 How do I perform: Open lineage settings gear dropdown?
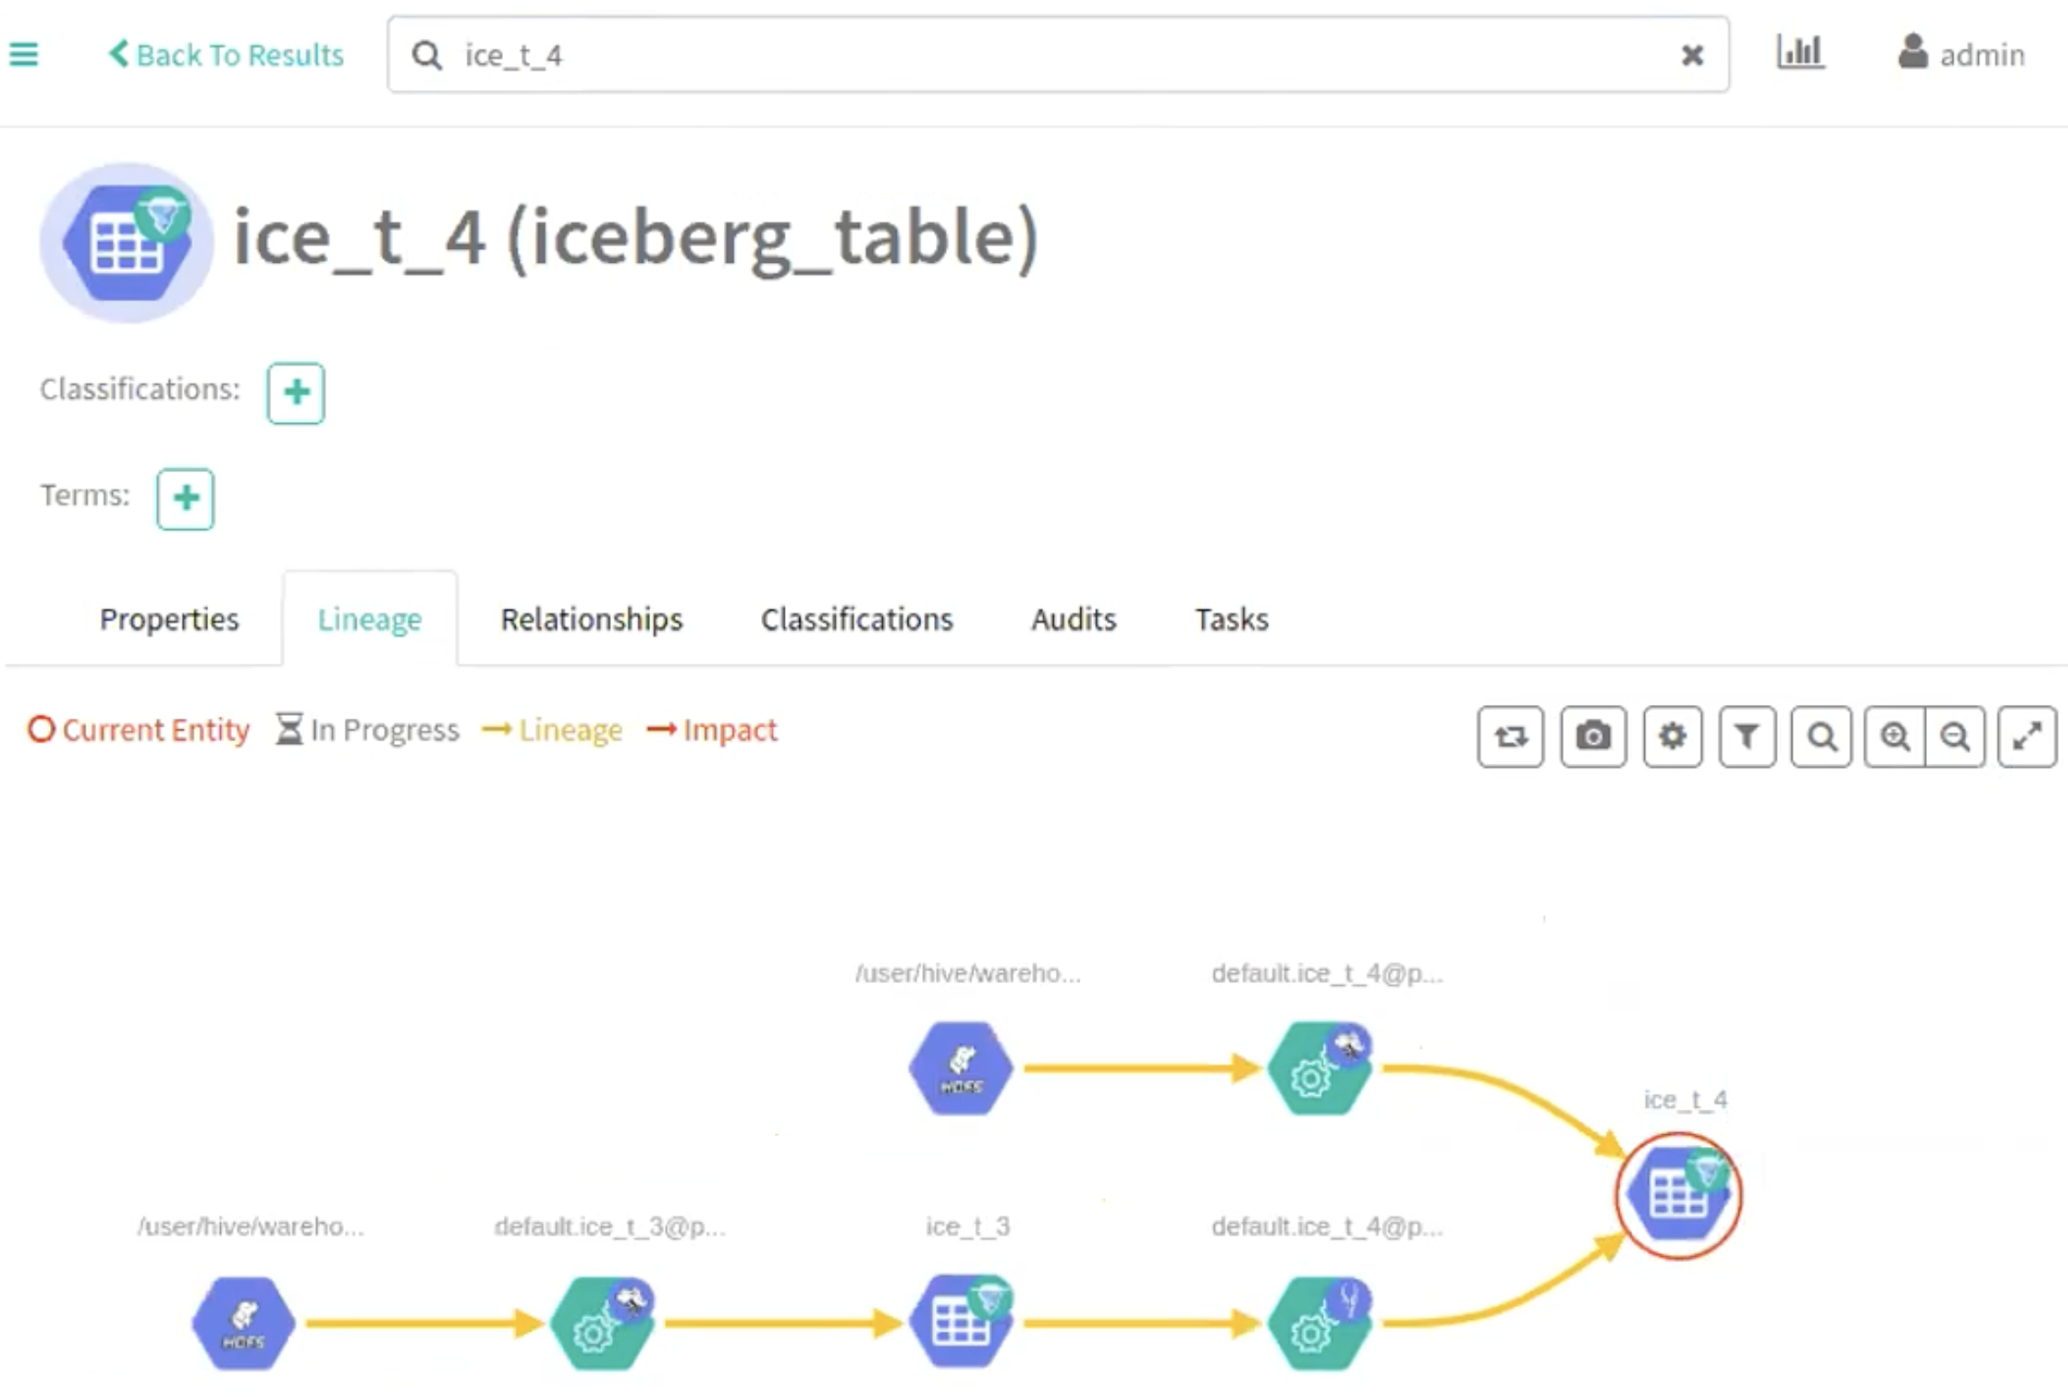(1672, 737)
